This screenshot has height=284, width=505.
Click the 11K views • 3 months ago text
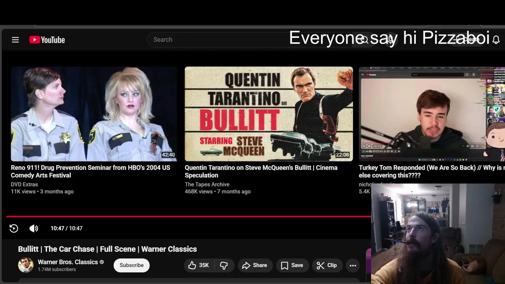[x=42, y=191]
